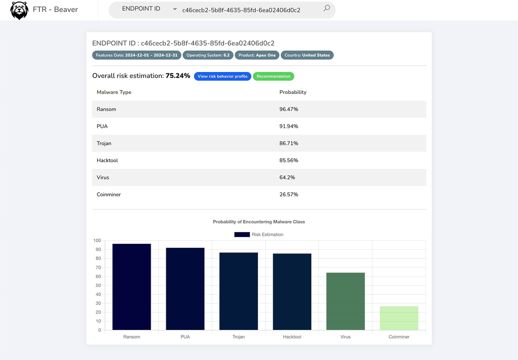This screenshot has height=360, width=518.
Task: Click the Product Apex One badge
Action: (x=257, y=55)
